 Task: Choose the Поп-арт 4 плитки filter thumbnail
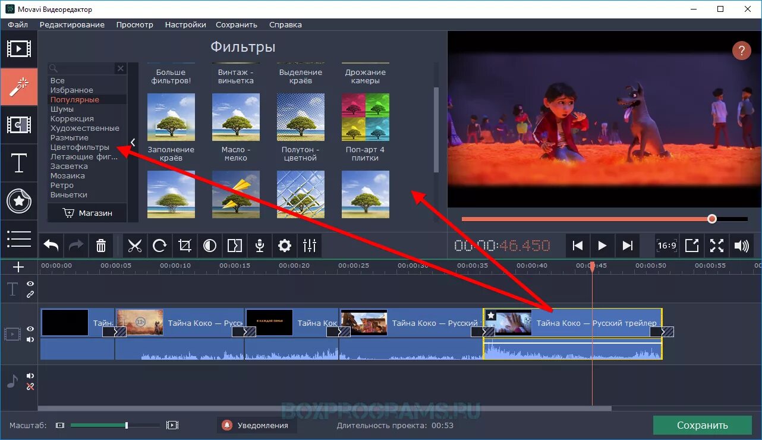tap(366, 117)
